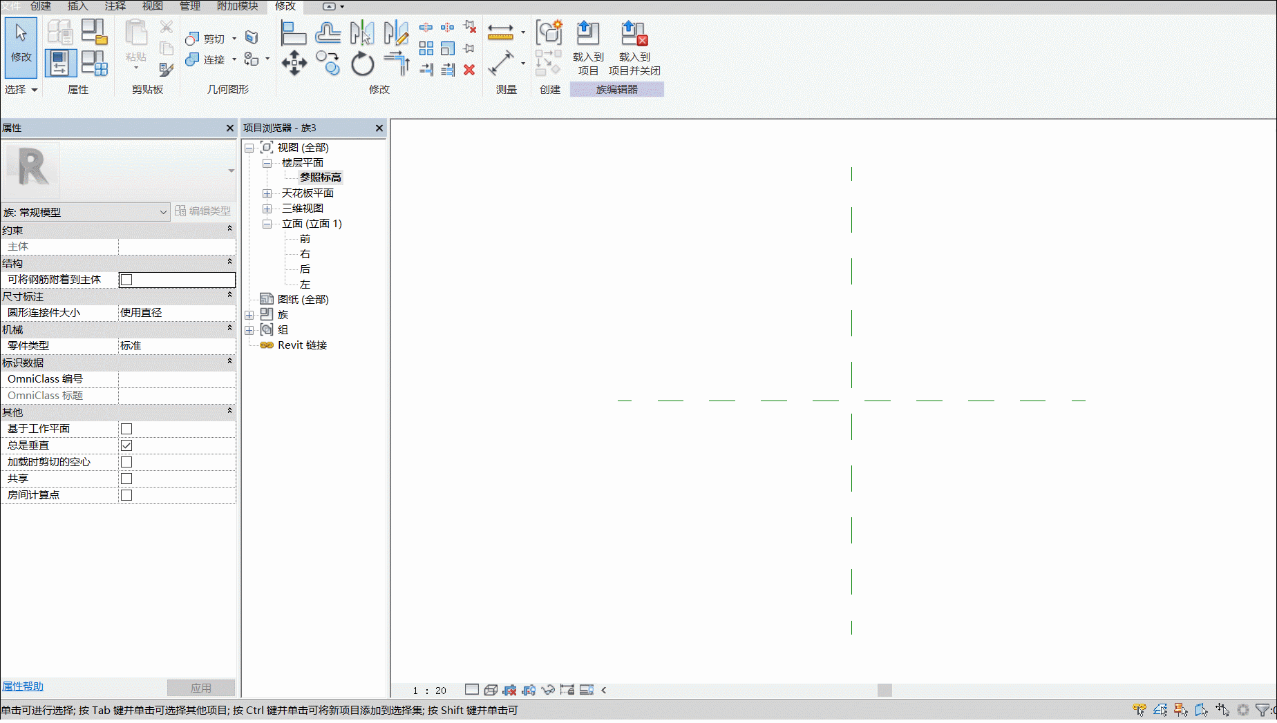Enable 房间计算点 checkbox
The height and width of the screenshot is (723, 1277).
click(x=126, y=495)
